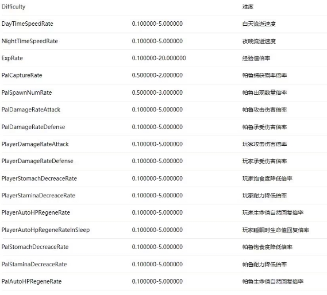Click the NightTimeSpeedRate parameter text
This screenshot has width=327, height=295.
(x=30, y=41)
